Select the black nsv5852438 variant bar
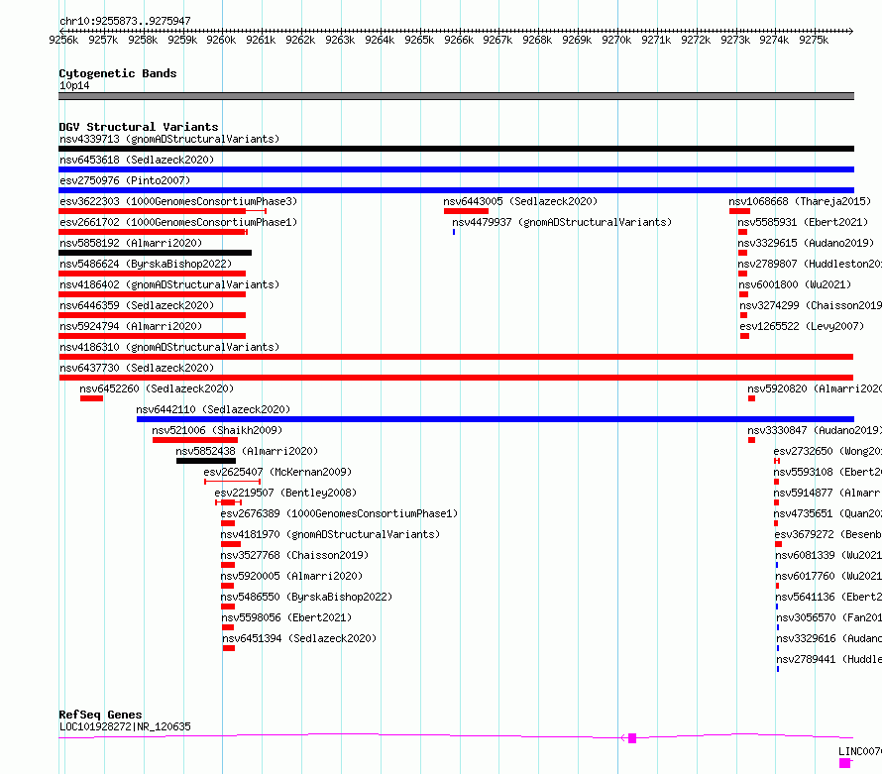882x774 pixels. [206, 461]
